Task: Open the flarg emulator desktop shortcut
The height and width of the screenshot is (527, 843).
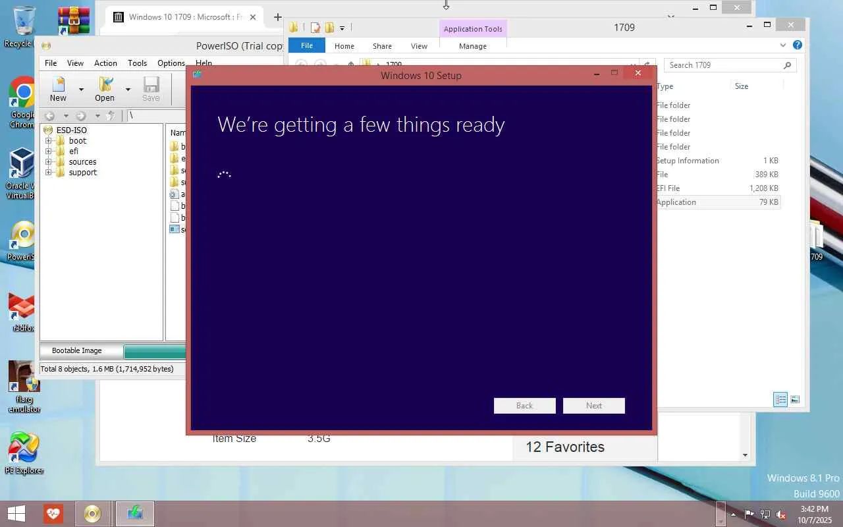Action: tap(24, 386)
